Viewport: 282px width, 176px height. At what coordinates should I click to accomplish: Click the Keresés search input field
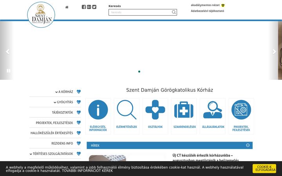click(x=143, y=12)
